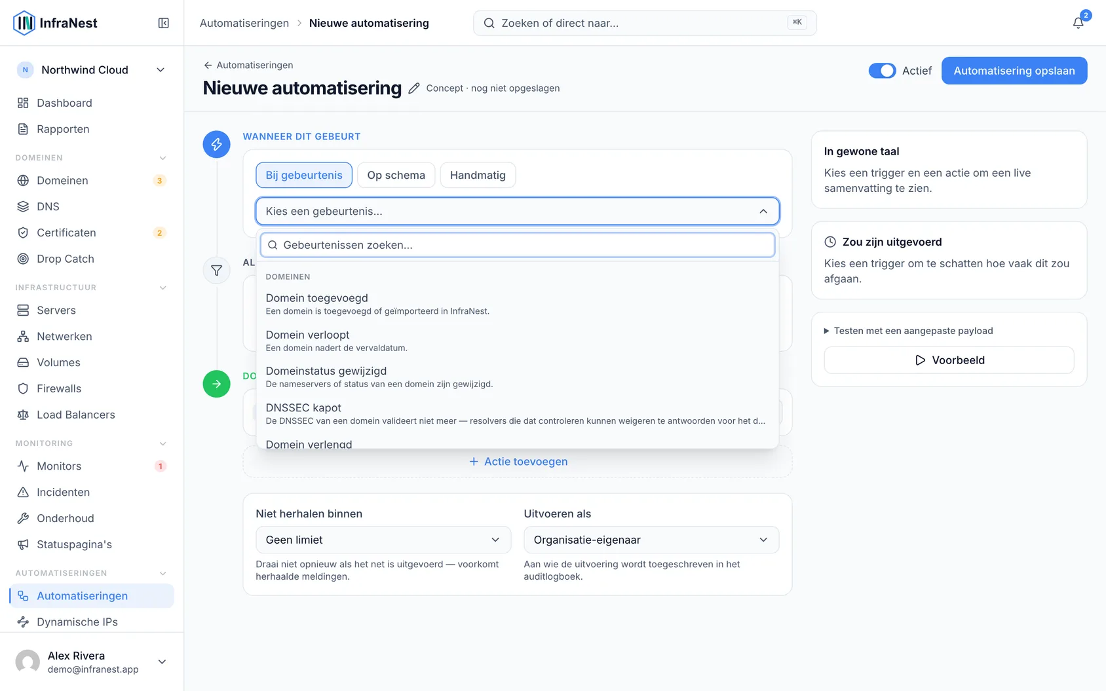
Task: Click the Gebeurtenissen zoeken search field
Action: click(518, 245)
